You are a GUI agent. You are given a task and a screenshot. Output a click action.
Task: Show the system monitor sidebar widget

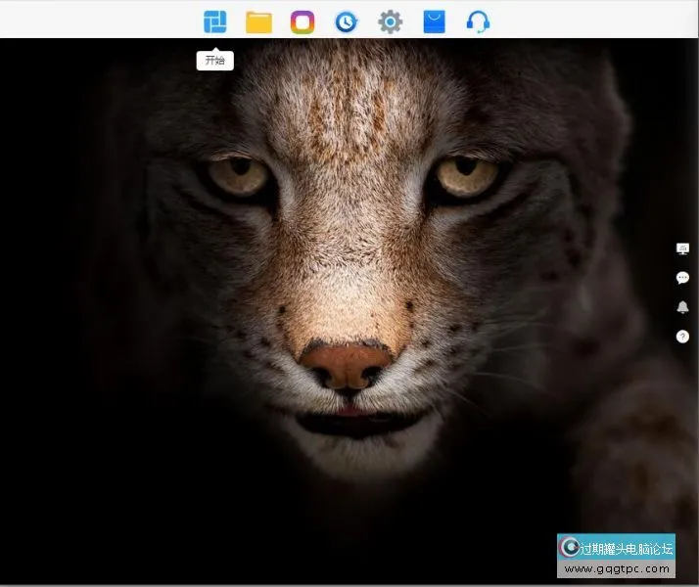682,248
